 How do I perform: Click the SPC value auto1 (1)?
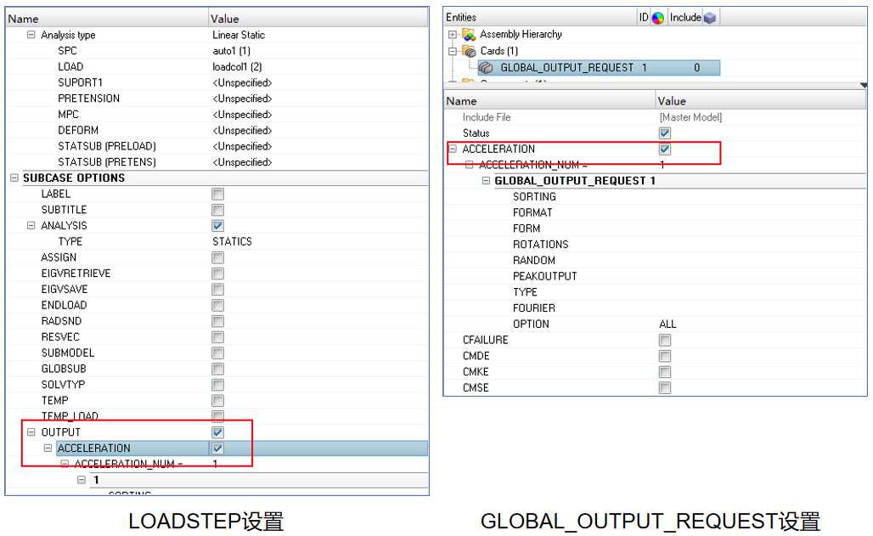point(232,51)
